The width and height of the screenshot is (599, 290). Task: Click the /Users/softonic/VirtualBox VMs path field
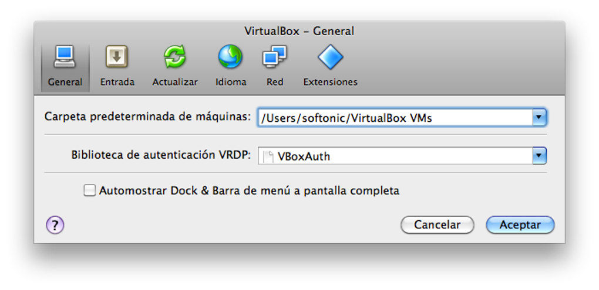pos(395,118)
